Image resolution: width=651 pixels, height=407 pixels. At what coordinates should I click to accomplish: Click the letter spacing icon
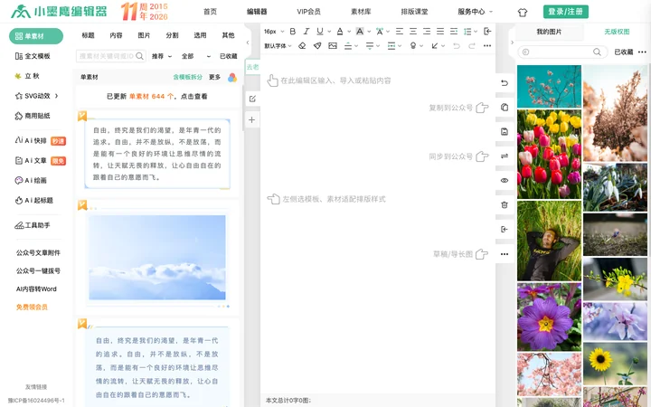(380, 31)
